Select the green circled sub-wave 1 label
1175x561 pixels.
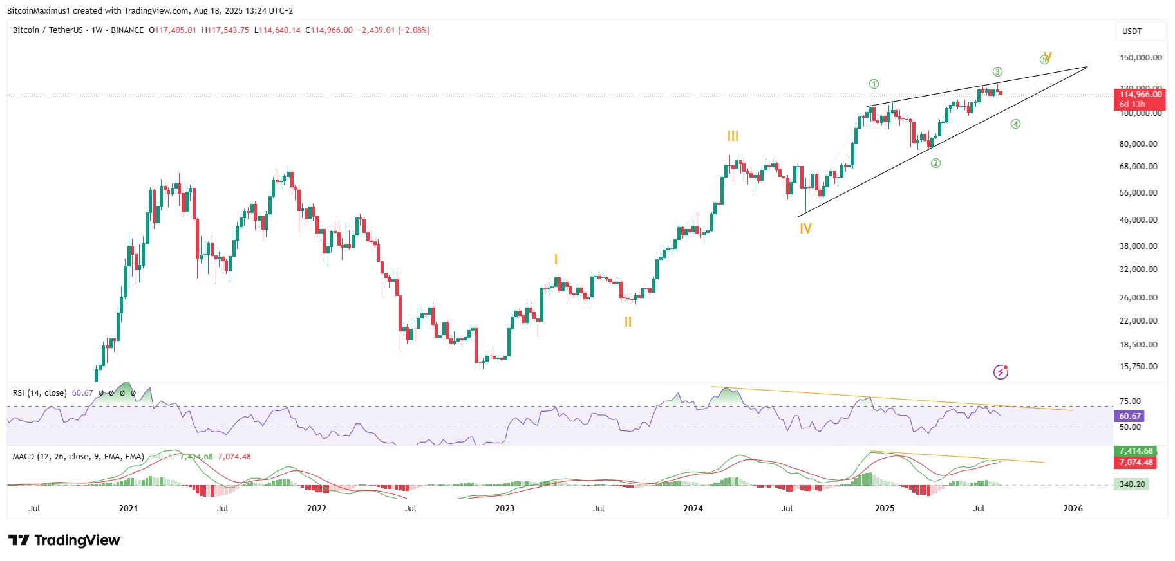tap(874, 84)
